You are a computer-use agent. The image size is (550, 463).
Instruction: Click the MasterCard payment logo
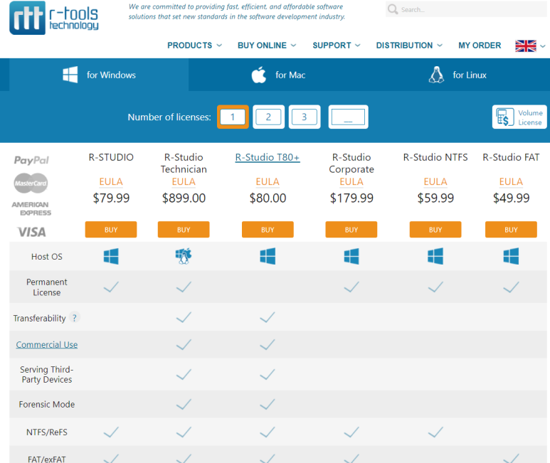tap(31, 183)
